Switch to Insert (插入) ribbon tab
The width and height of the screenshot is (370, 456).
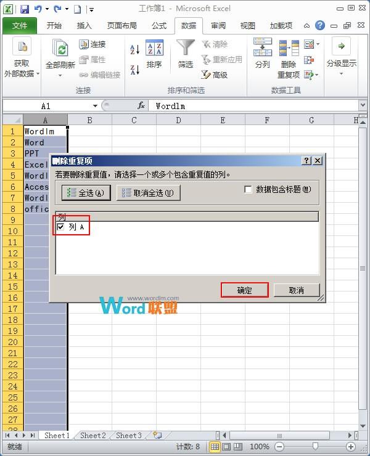pos(84,26)
